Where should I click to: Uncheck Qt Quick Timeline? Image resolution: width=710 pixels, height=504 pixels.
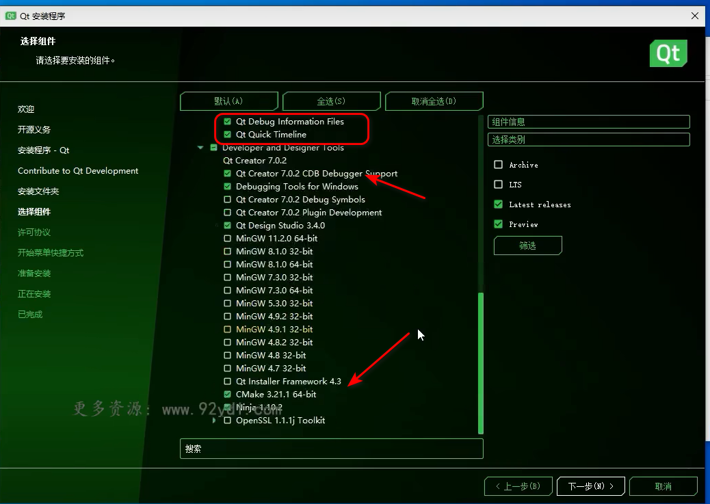(x=227, y=135)
